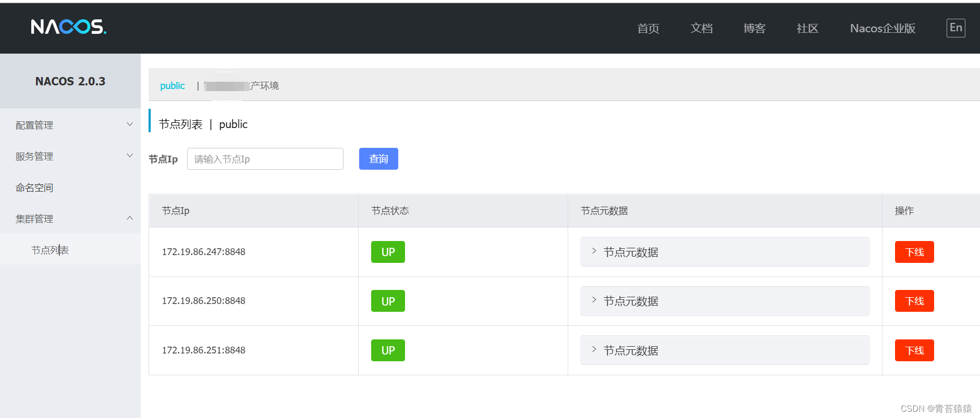
Task: Open 社区 in top navigation
Action: click(807, 29)
